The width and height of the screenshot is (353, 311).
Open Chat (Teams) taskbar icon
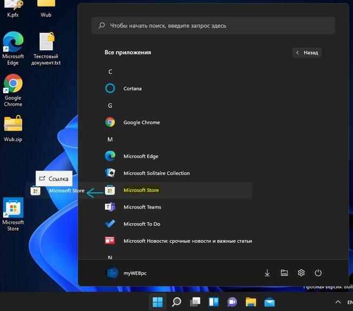coord(232,302)
